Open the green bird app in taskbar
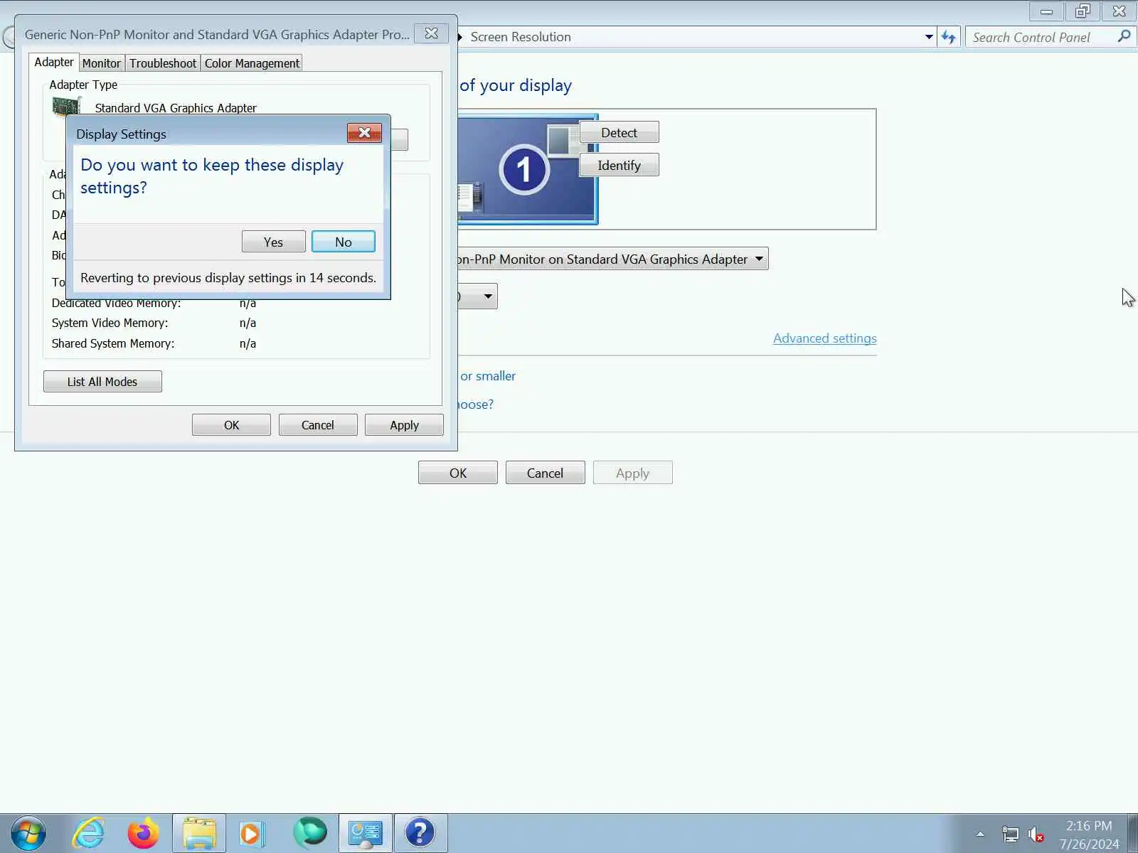1138x853 pixels. [x=310, y=833]
